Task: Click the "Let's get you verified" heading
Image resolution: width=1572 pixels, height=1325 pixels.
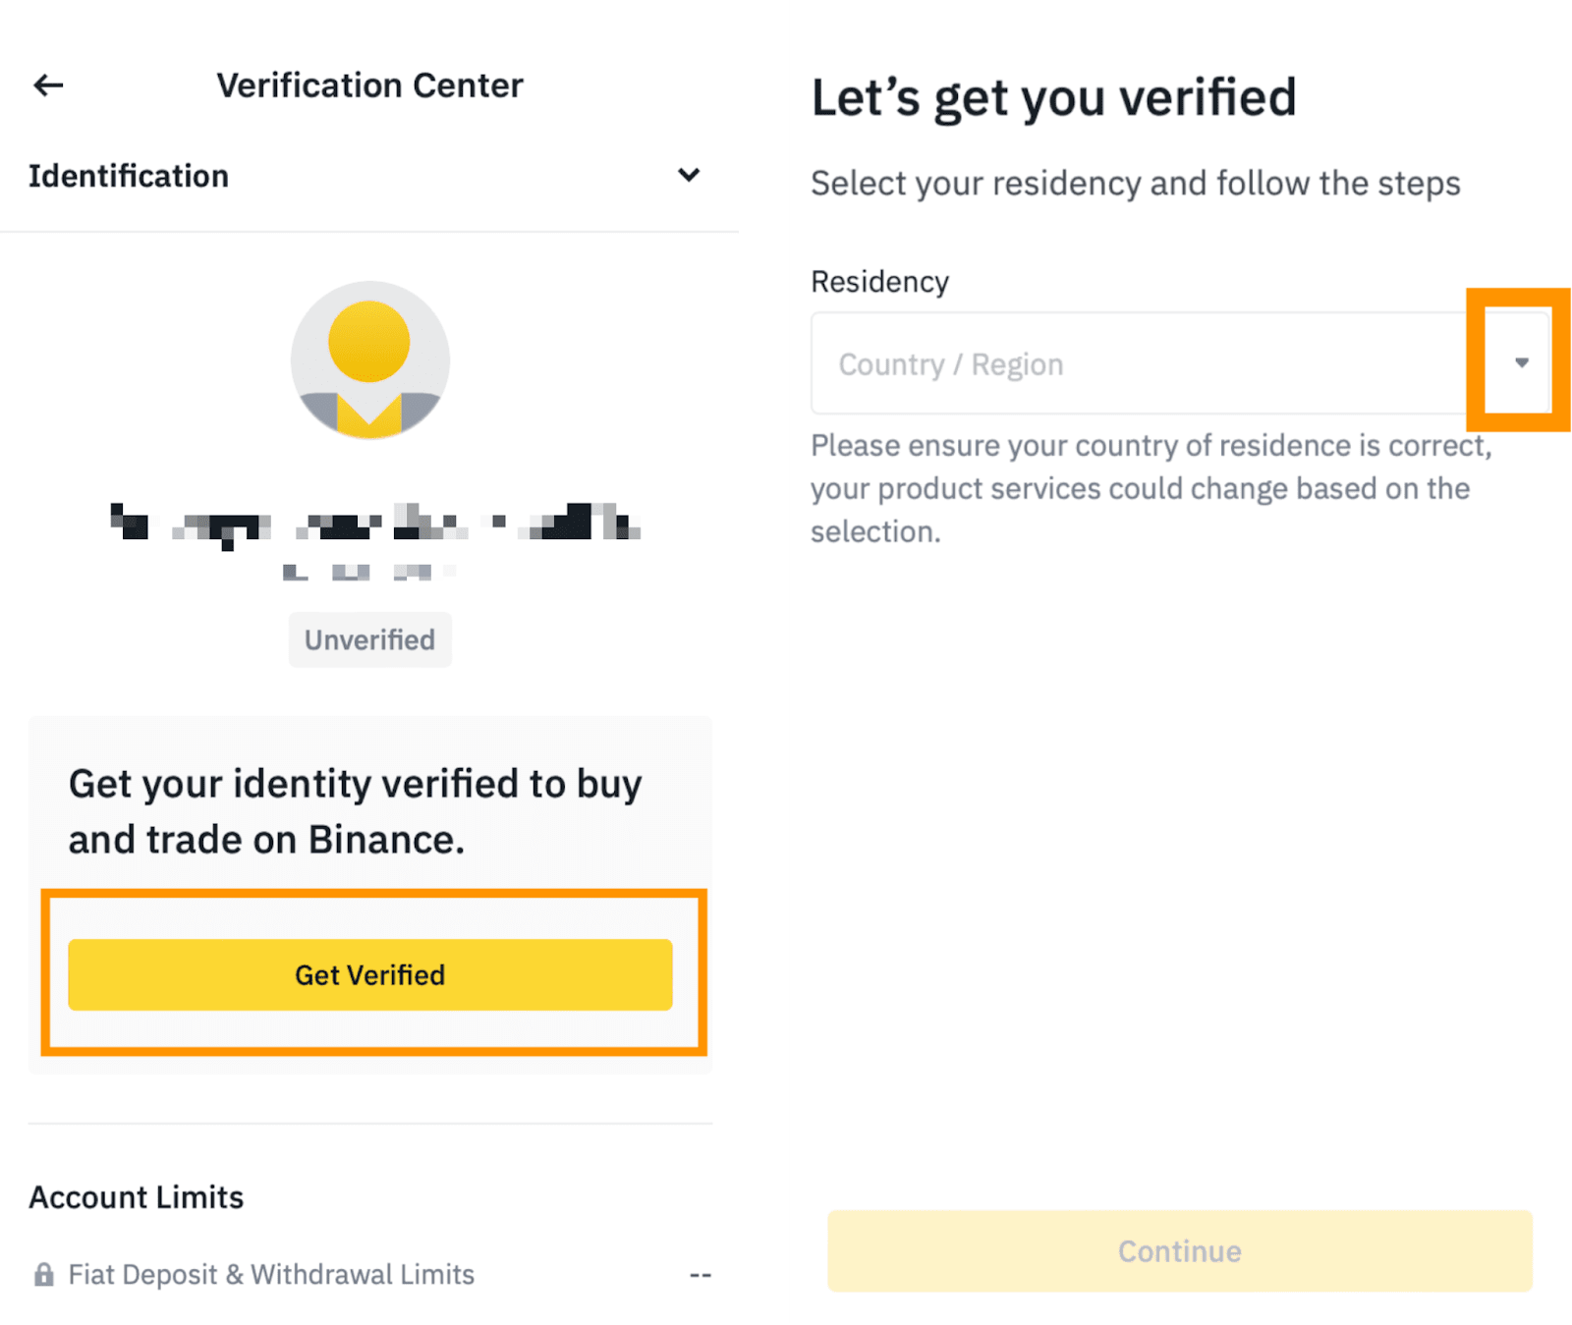Action: [x=1053, y=98]
